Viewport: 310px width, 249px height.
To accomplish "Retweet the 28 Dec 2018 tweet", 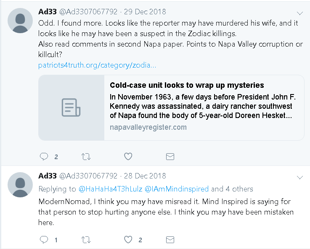I will click(85, 240).
